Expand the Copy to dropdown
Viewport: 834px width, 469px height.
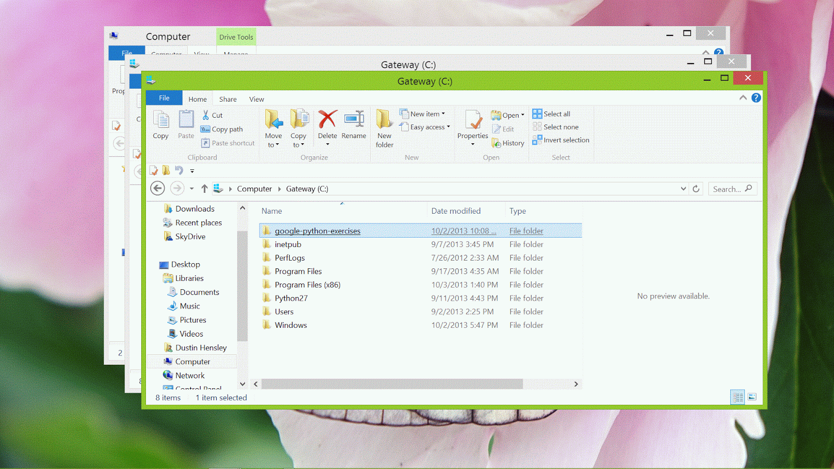point(299,145)
